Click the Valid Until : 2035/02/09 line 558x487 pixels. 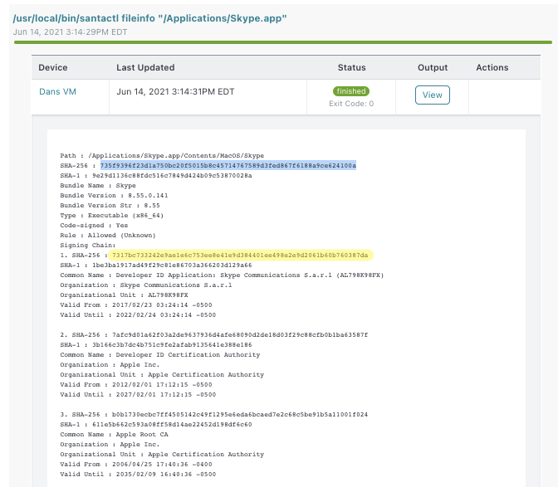tap(138, 475)
